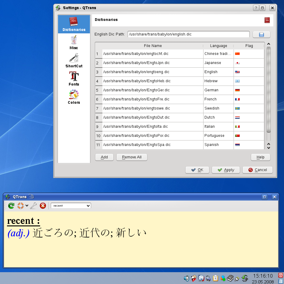Click the Chinese tradi... language cell
The image size is (284, 284).
coord(218,54)
